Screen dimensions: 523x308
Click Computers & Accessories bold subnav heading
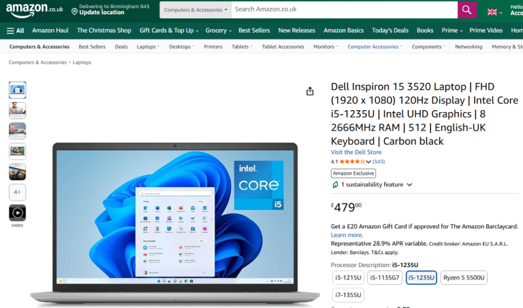click(x=39, y=47)
